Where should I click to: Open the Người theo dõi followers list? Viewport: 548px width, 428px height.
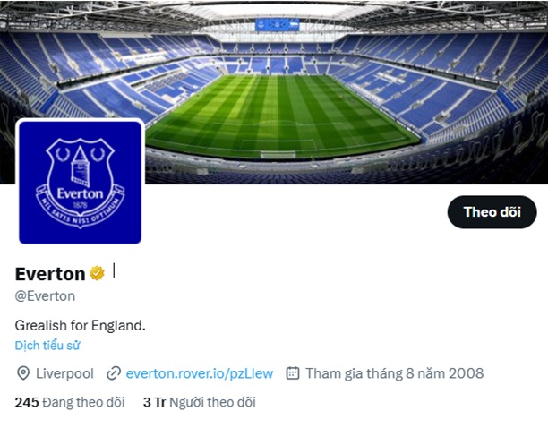(x=212, y=402)
